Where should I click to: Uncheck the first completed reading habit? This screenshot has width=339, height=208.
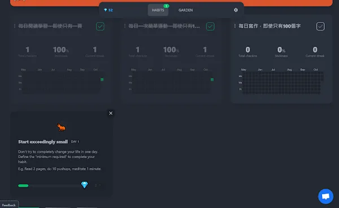point(100,27)
